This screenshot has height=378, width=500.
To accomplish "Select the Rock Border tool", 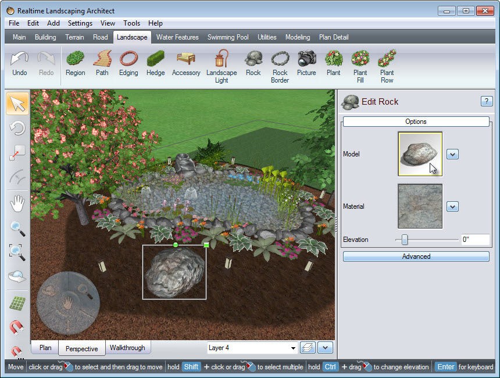I will point(280,67).
